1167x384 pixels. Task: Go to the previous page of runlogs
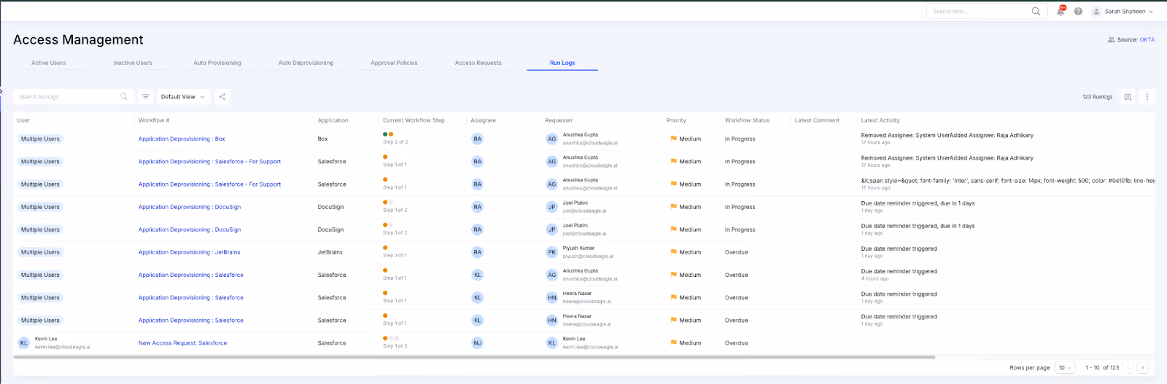(1128, 368)
